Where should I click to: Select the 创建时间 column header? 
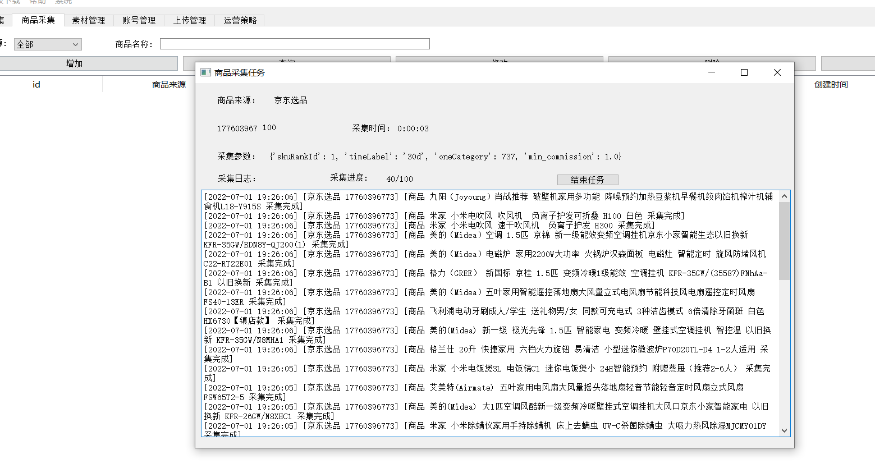(831, 85)
